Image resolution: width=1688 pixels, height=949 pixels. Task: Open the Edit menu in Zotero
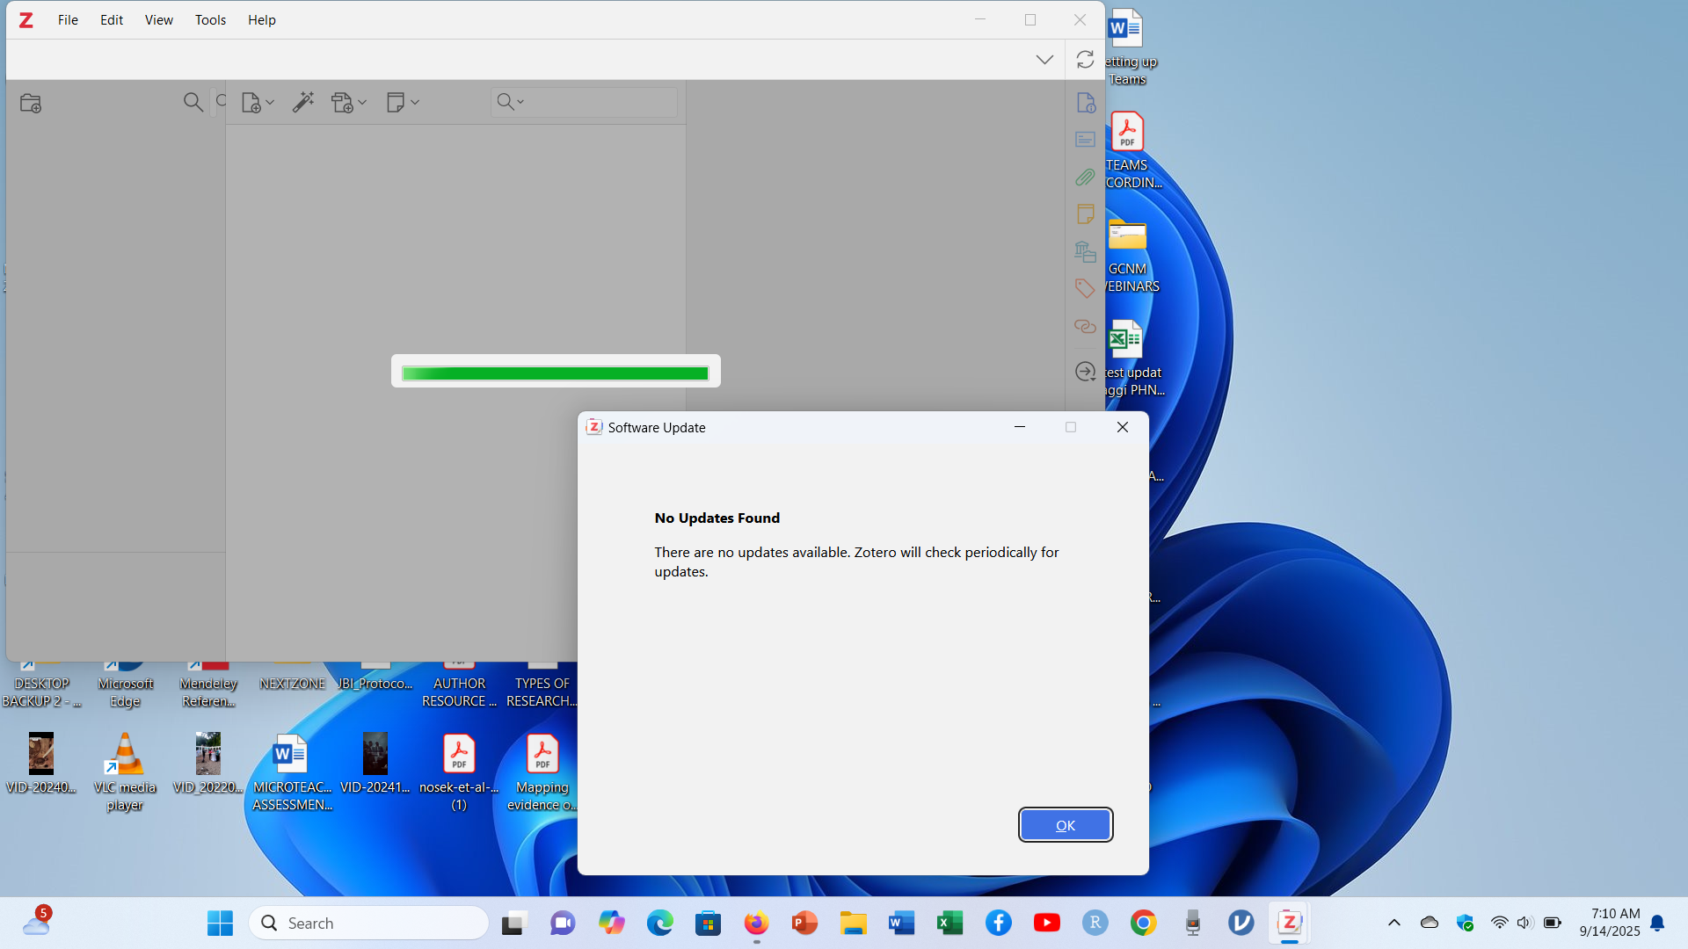(112, 19)
